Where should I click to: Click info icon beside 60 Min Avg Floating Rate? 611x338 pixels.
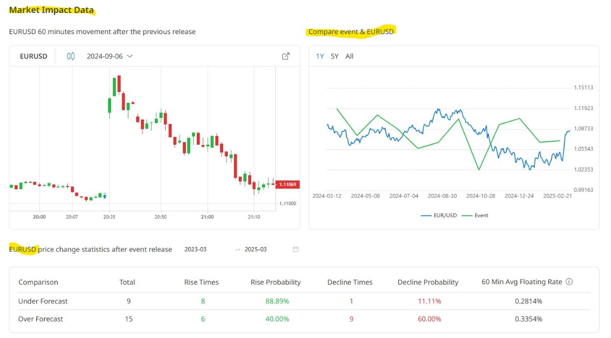click(x=569, y=282)
